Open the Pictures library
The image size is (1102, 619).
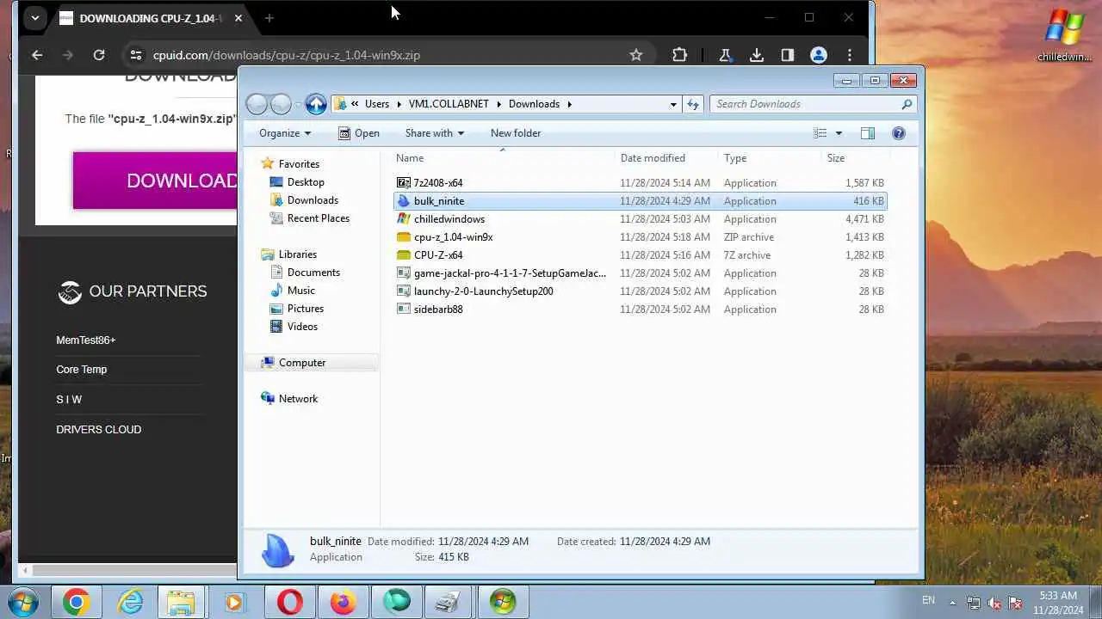coord(306,309)
